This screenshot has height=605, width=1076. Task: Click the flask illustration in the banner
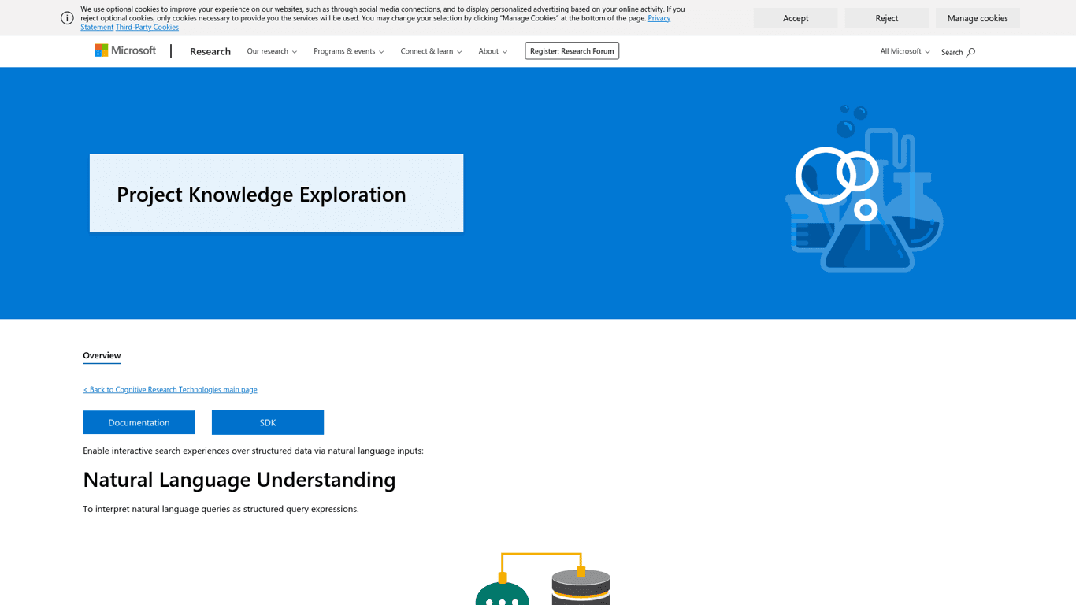pos(864,189)
